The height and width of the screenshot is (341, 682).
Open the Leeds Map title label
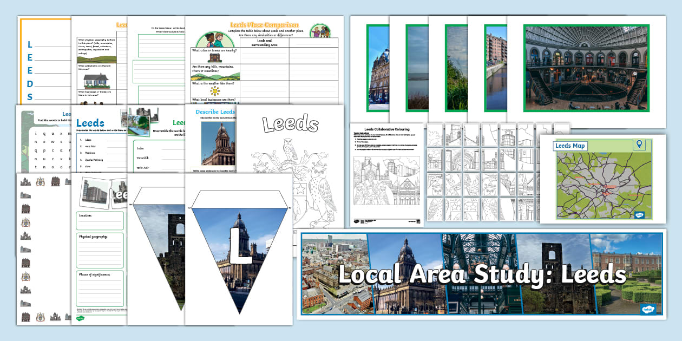click(x=570, y=145)
